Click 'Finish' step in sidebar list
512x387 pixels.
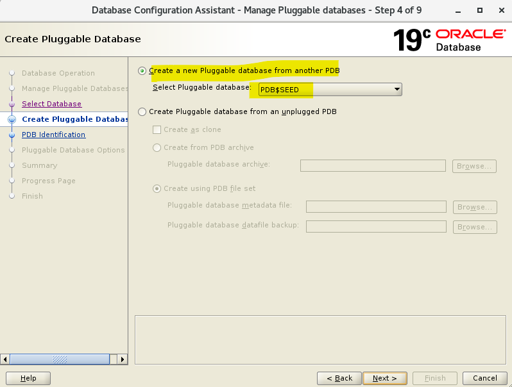tap(32, 196)
